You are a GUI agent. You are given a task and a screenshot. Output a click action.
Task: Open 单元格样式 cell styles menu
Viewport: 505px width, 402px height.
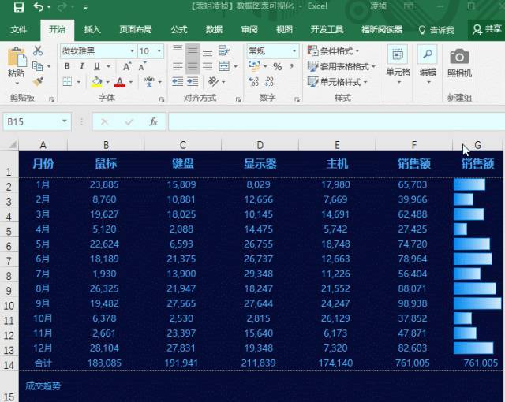[338, 82]
